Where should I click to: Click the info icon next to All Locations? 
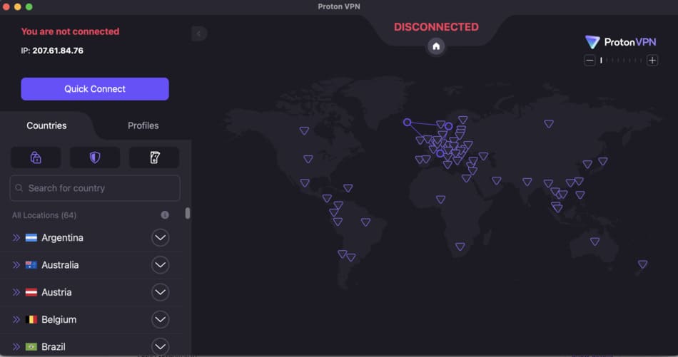click(165, 215)
